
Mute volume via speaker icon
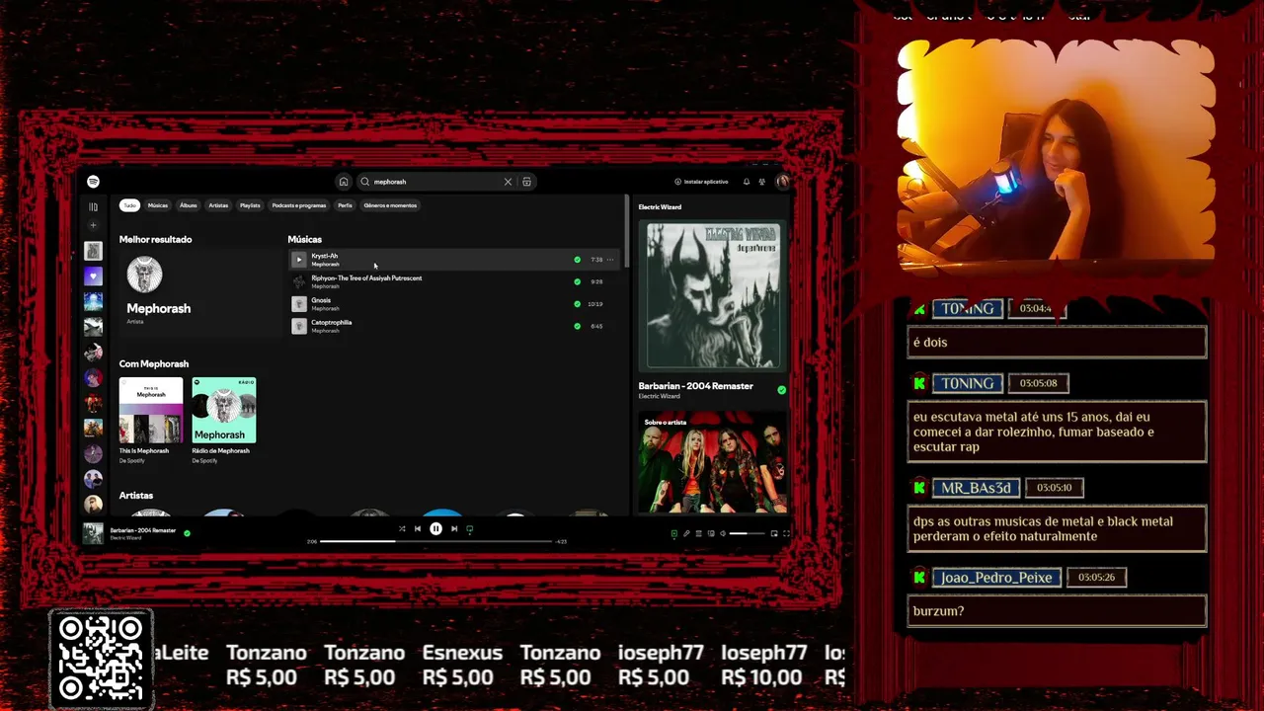click(x=723, y=533)
